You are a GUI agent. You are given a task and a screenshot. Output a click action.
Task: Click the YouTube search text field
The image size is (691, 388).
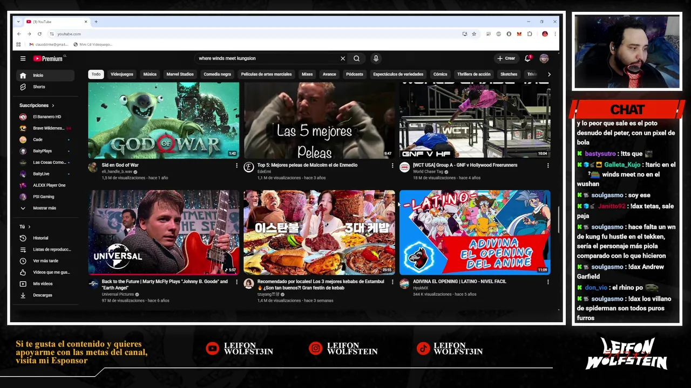tap(267, 58)
